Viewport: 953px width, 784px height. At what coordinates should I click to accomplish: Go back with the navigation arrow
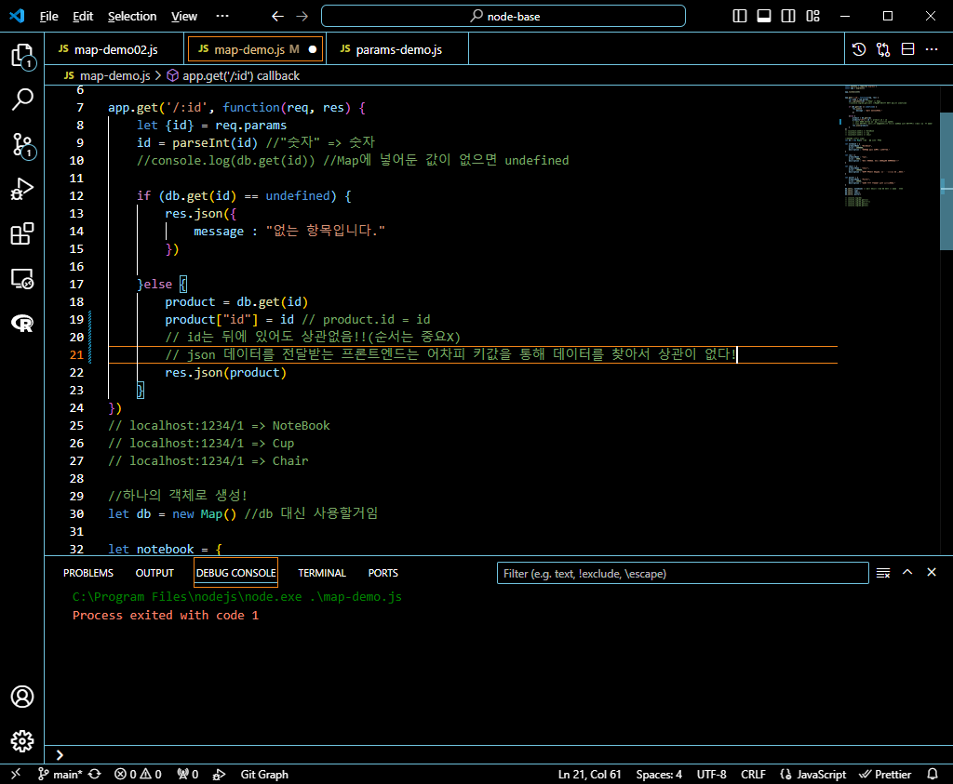pyautogui.click(x=277, y=17)
